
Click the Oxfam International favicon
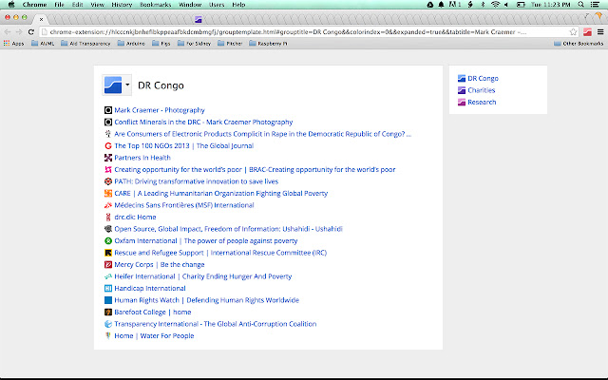tap(107, 241)
